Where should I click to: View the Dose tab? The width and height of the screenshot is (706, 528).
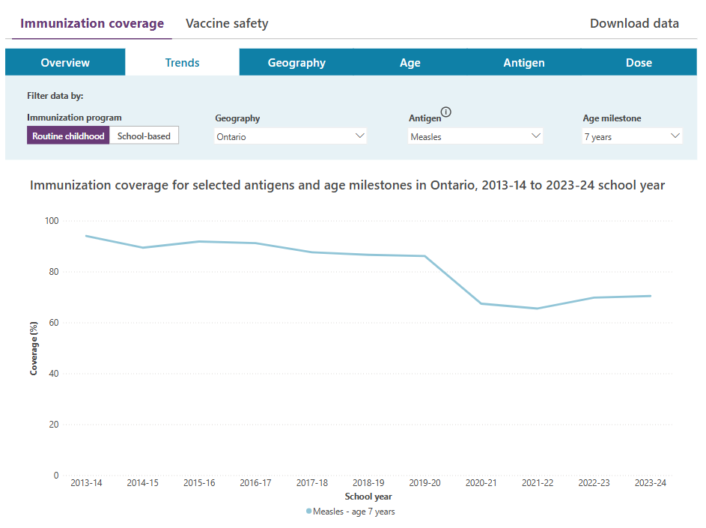[x=639, y=63]
